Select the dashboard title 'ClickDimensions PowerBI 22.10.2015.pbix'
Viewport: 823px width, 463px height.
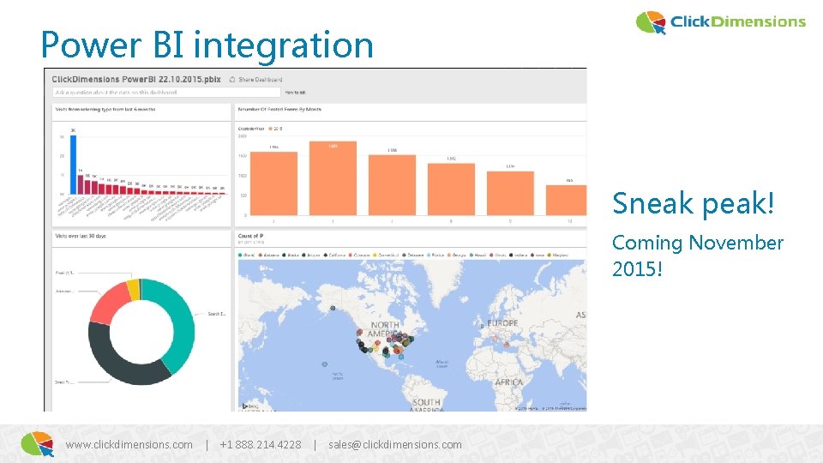136,79
